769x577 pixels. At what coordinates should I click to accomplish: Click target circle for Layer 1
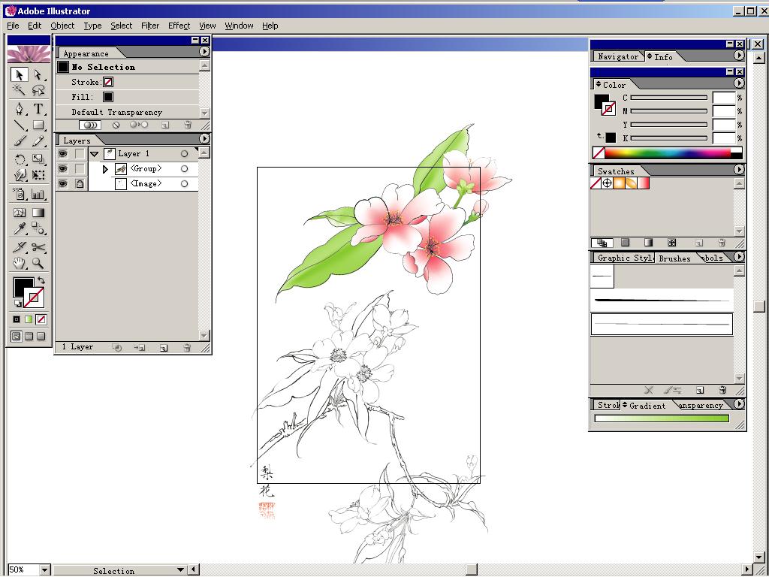pyautogui.click(x=185, y=154)
